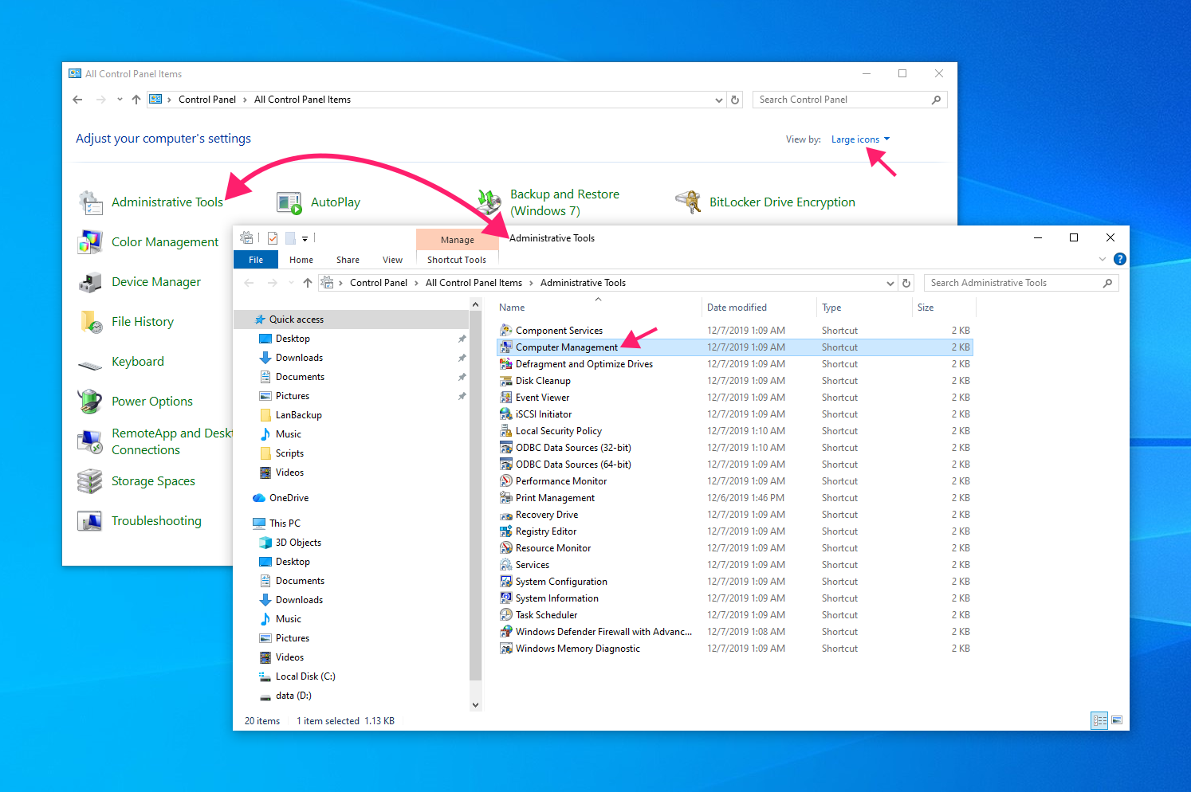Select the Registry Editor shortcut icon

point(505,531)
